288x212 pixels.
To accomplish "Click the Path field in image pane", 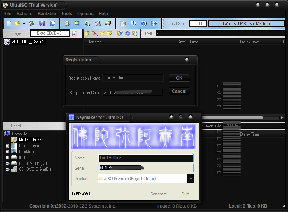I will click(x=220, y=33).
